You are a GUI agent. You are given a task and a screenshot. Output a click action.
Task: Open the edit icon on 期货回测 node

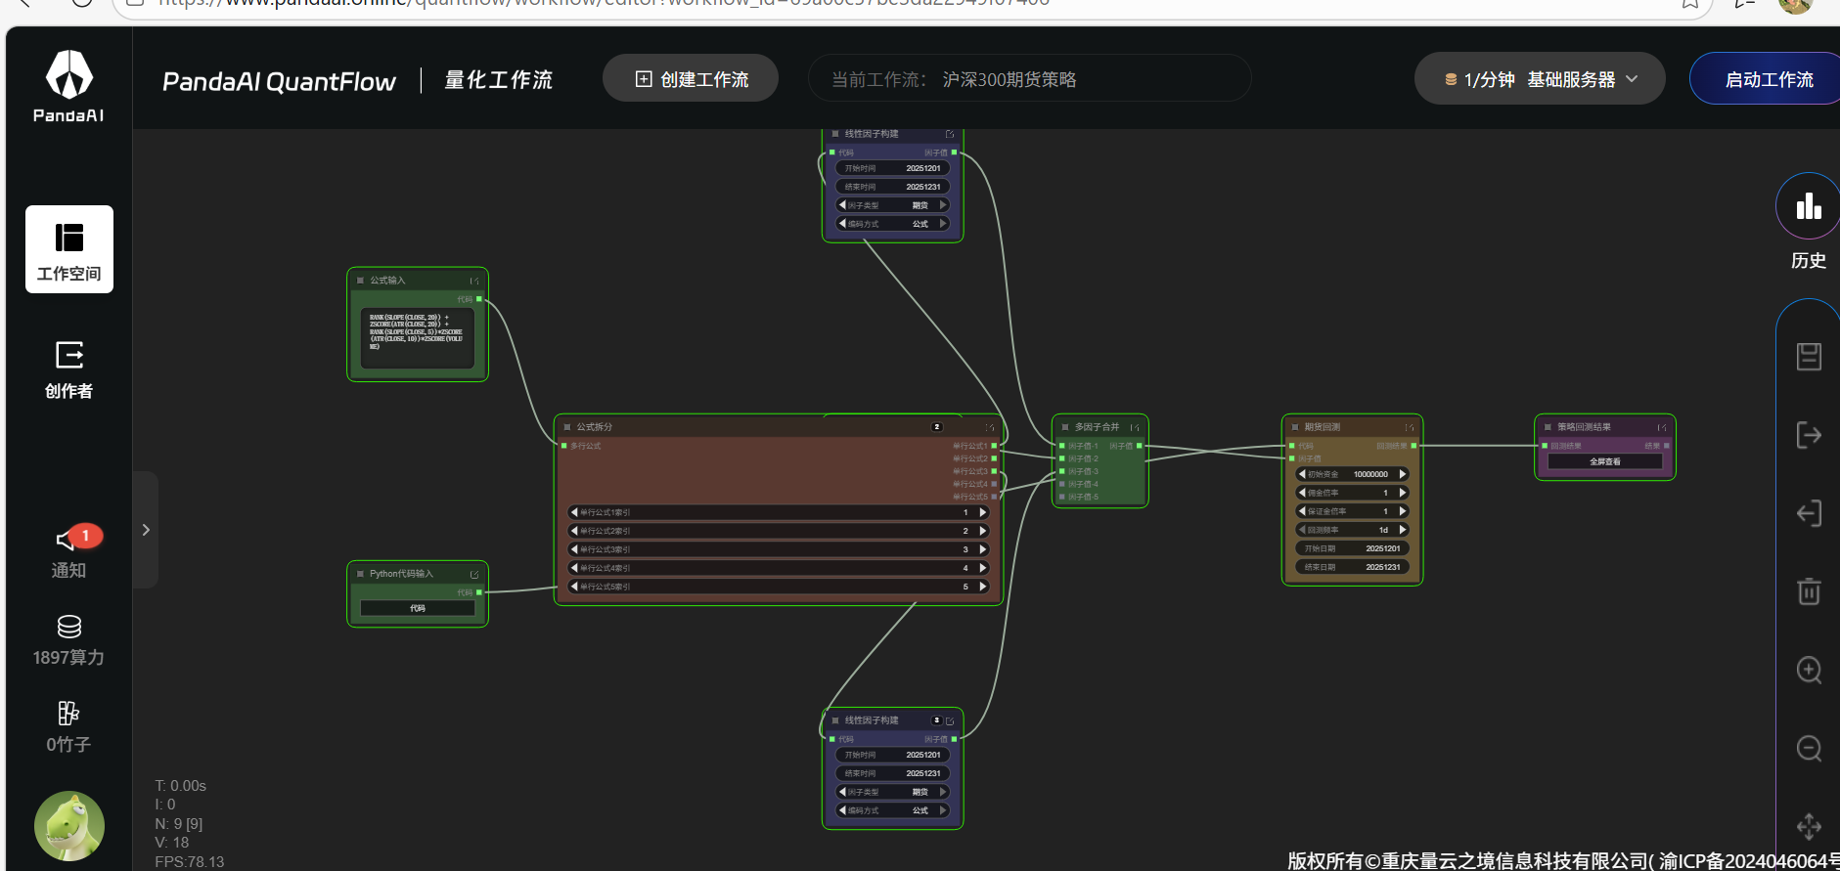pos(1410,427)
